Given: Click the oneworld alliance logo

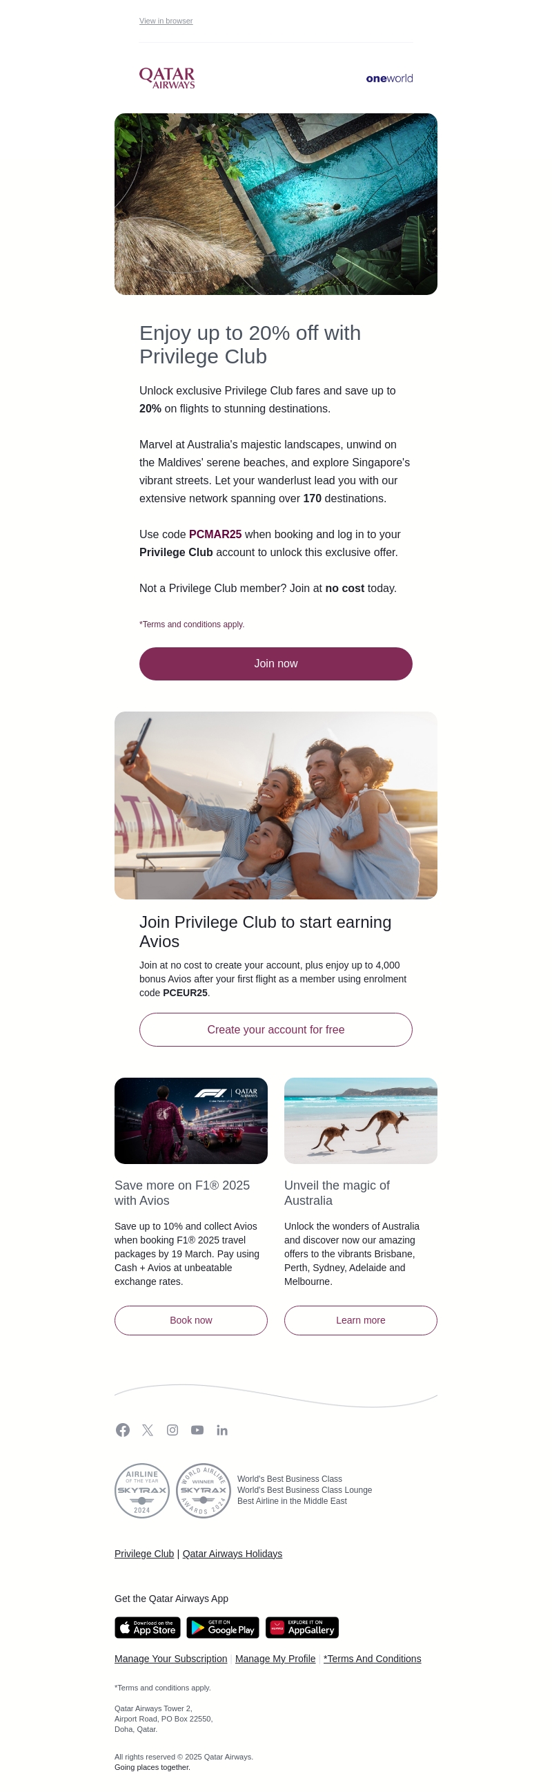Looking at the screenshot, I should (389, 79).
